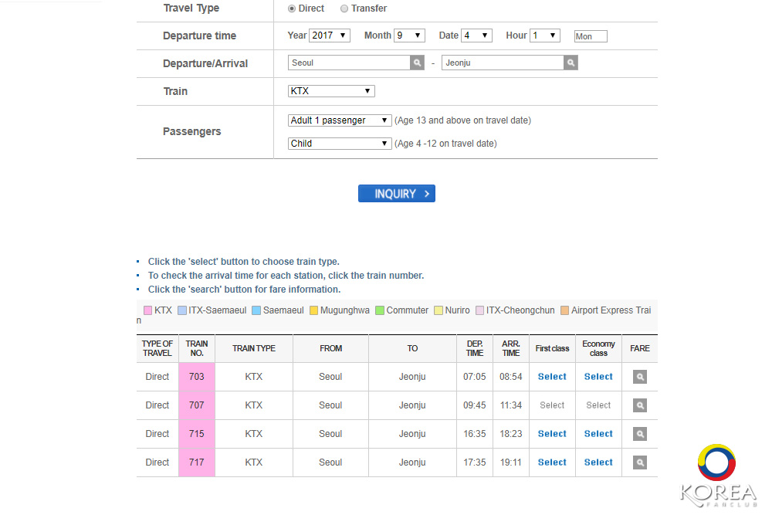Click search icon next to Jeonju arrival field
This screenshot has height=515, width=772.
(571, 63)
